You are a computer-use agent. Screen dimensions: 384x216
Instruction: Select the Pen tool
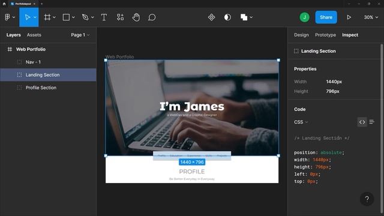pos(85,17)
